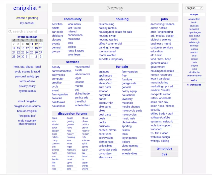The width and height of the screenshot is (212, 175).
Task: Open cars+vans for sale category
Action: click(x=105, y=134)
